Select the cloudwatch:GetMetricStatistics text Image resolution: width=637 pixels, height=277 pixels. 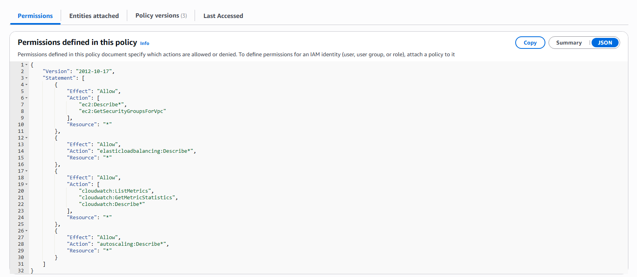point(128,197)
